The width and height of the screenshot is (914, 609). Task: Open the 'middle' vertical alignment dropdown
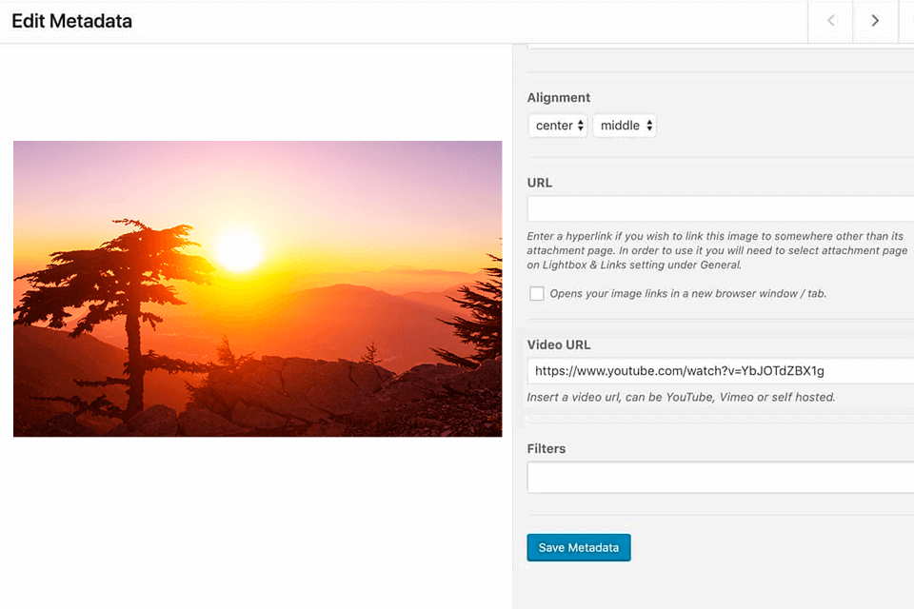click(625, 126)
